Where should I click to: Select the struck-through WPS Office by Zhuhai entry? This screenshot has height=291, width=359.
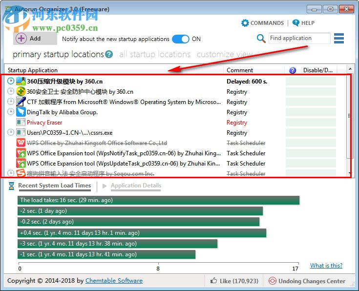[97, 143]
